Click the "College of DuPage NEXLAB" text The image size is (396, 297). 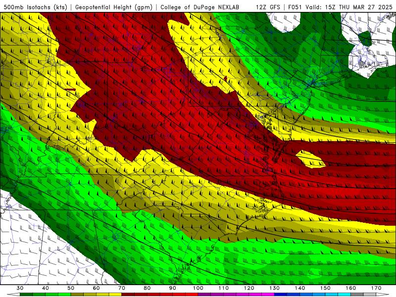(200, 7)
